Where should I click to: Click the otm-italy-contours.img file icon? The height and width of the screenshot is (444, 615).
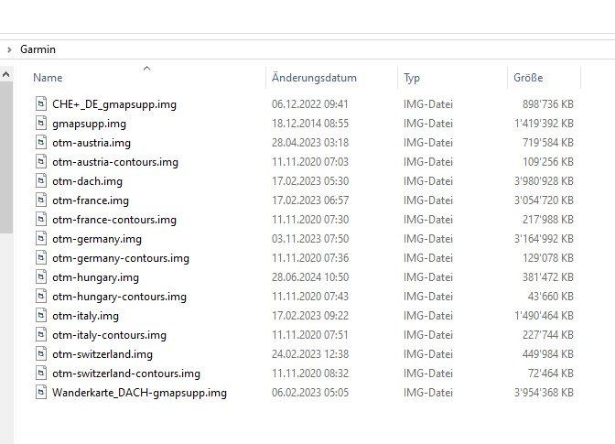pos(41,334)
